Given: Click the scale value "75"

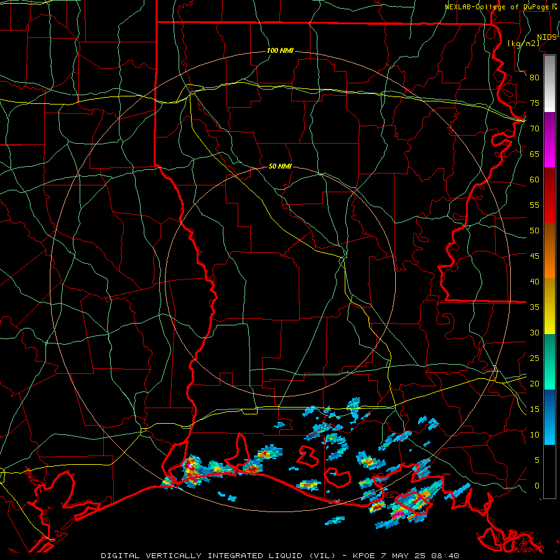Looking at the screenshot, I should (x=534, y=103).
